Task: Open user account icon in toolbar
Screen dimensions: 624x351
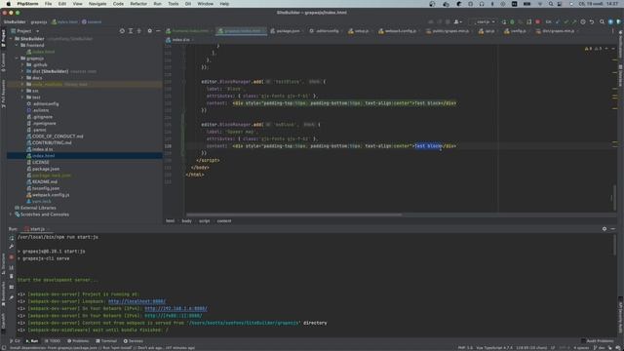Action: click(x=457, y=21)
